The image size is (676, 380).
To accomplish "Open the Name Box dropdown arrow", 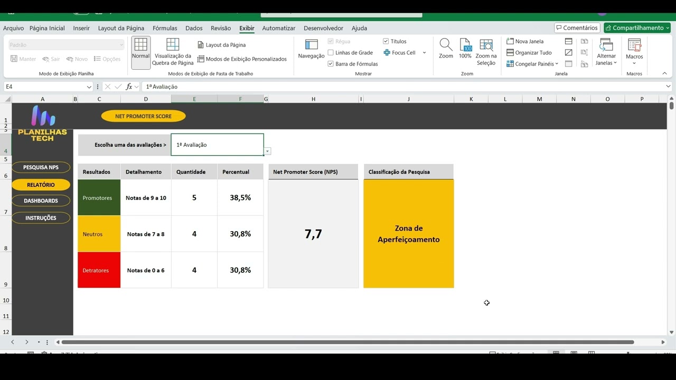I will tap(89, 87).
